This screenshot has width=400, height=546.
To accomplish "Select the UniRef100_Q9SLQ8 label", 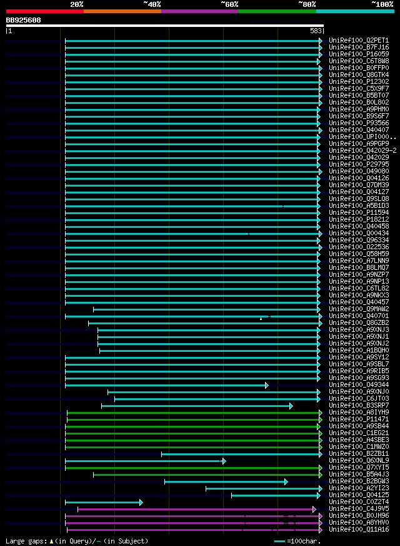I will pos(359,199).
